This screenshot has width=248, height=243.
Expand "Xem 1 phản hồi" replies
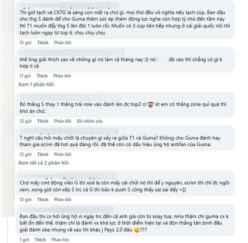(36, 85)
